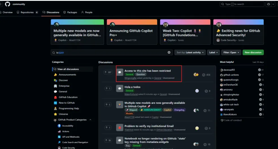Viewport: 278px width, 149px height.
Task: Open shinybrightstar in Most helpful
Action: coord(231,95)
